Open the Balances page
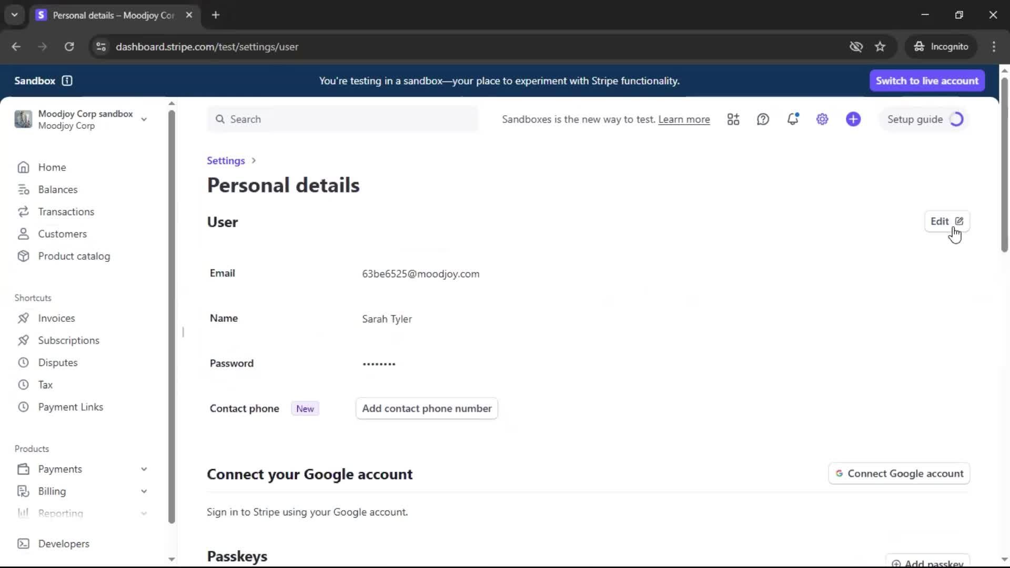Screen dimensions: 1010x568 (x=58, y=189)
